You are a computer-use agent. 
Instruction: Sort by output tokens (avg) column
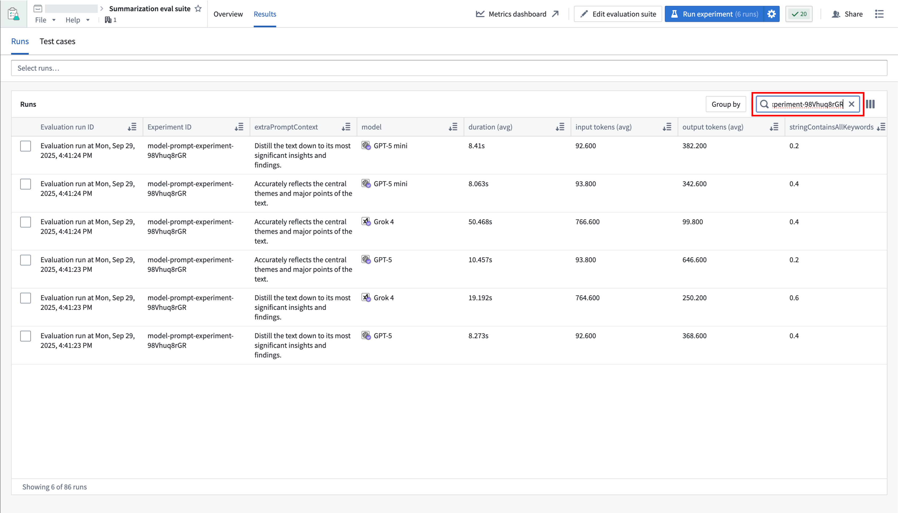click(774, 127)
